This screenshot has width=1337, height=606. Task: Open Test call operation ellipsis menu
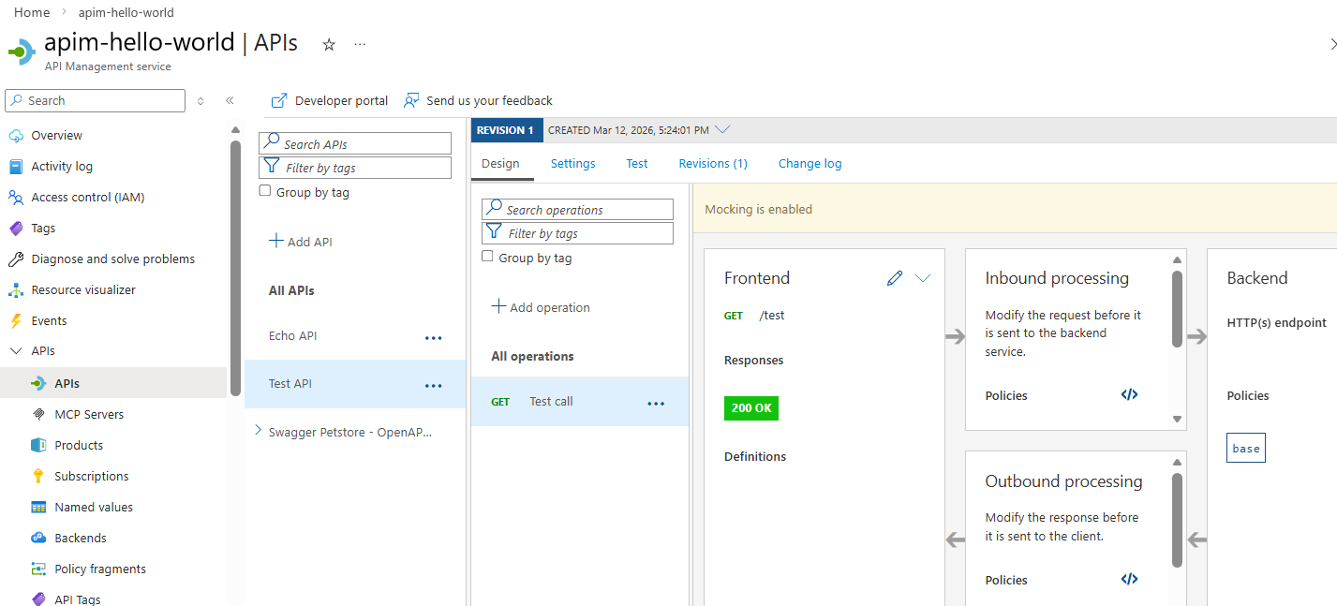pos(656,403)
